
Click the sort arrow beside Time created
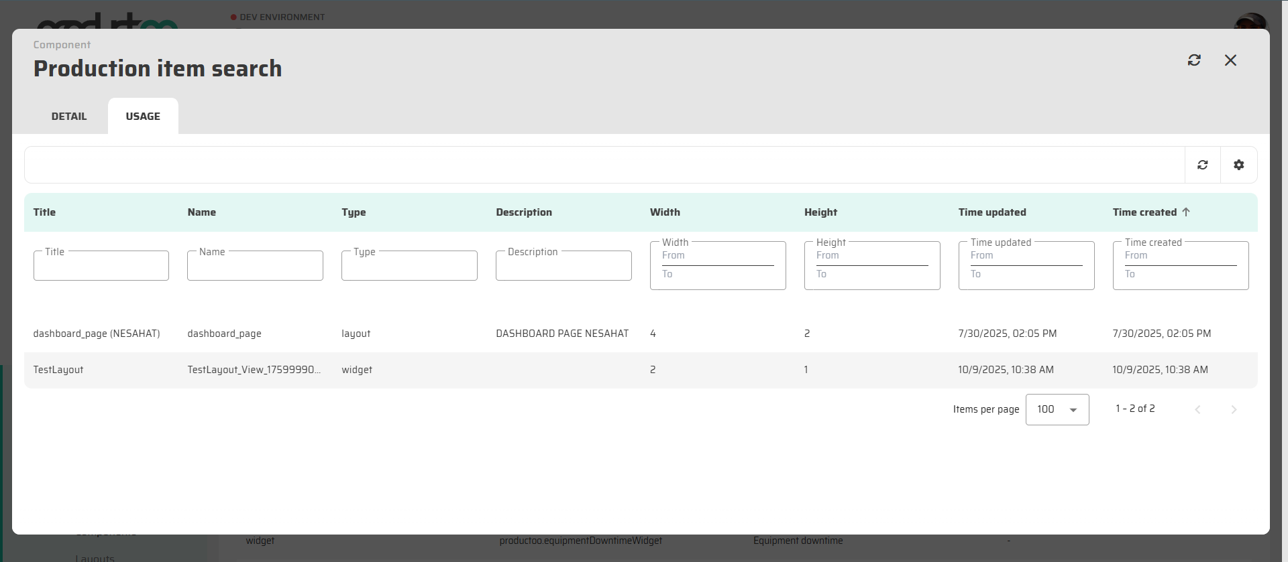(x=1186, y=212)
